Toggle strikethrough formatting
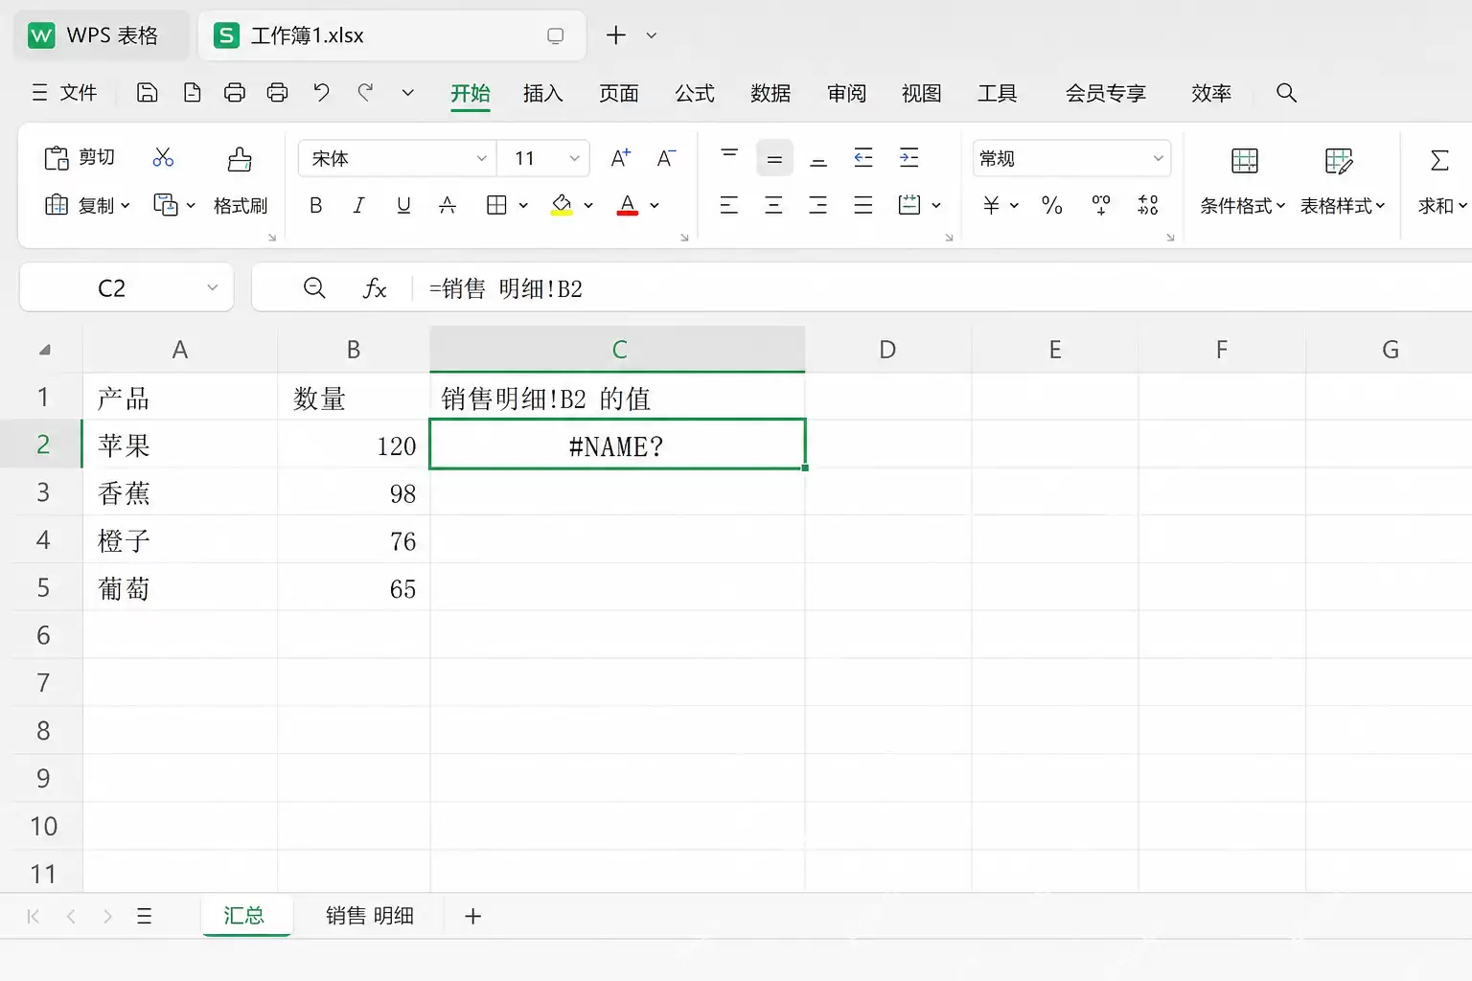The height and width of the screenshot is (981, 1472). tap(448, 205)
